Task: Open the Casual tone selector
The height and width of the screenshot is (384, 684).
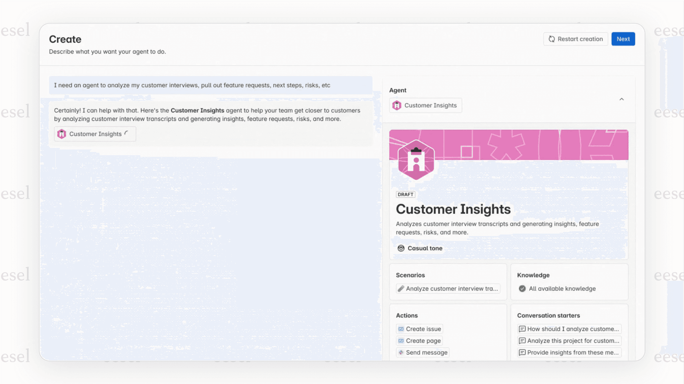Action: click(425, 248)
